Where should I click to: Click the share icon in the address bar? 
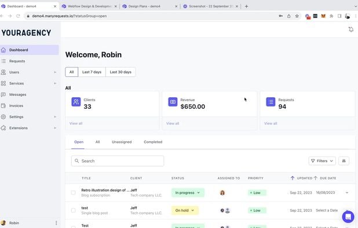[x=289, y=16]
